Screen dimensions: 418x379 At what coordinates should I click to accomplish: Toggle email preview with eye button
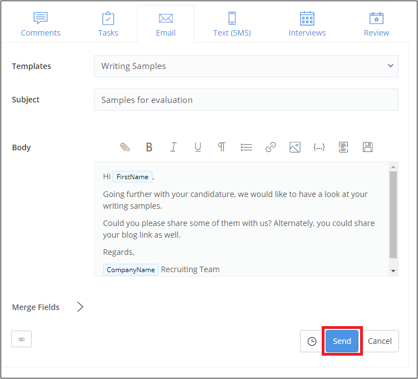21,339
